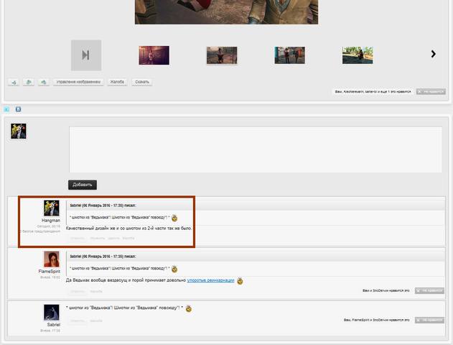Click Hangman's warnings count text
Screen dimensions: 453x345
tap(40, 231)
